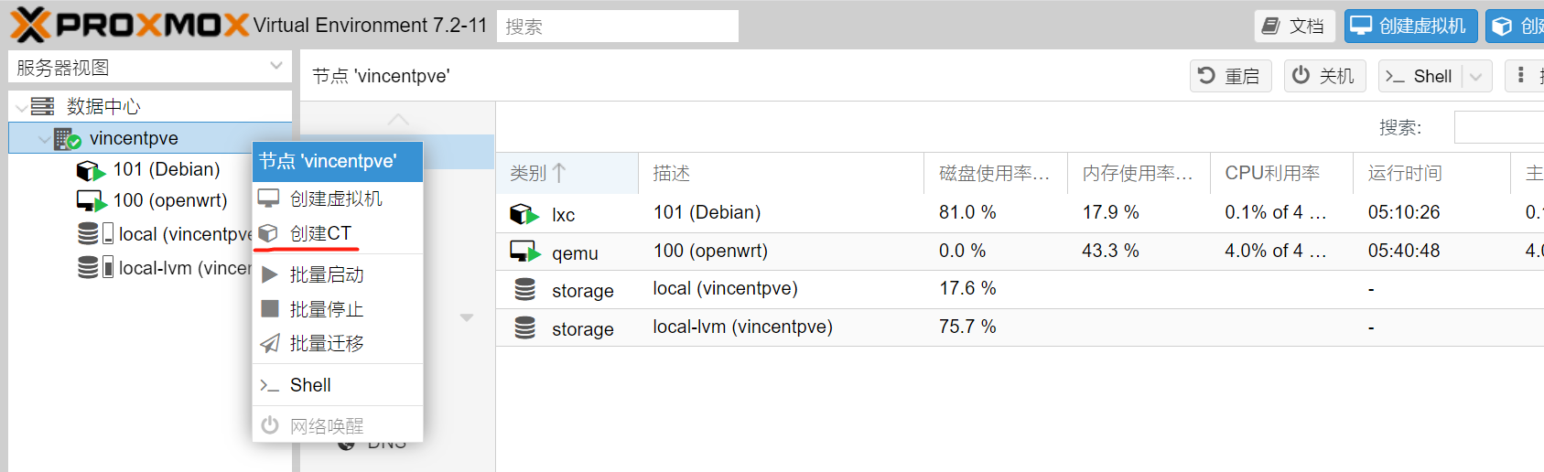Click the top search input field
1544x472 pixels.
[x=617, y=27]
